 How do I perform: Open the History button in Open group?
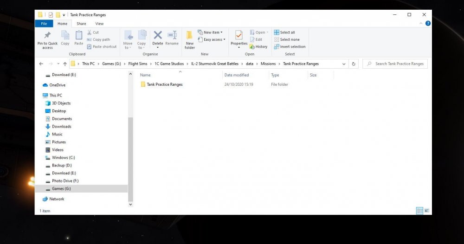click(258, 46)
